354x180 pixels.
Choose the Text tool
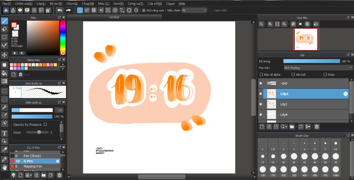[4, 133]
